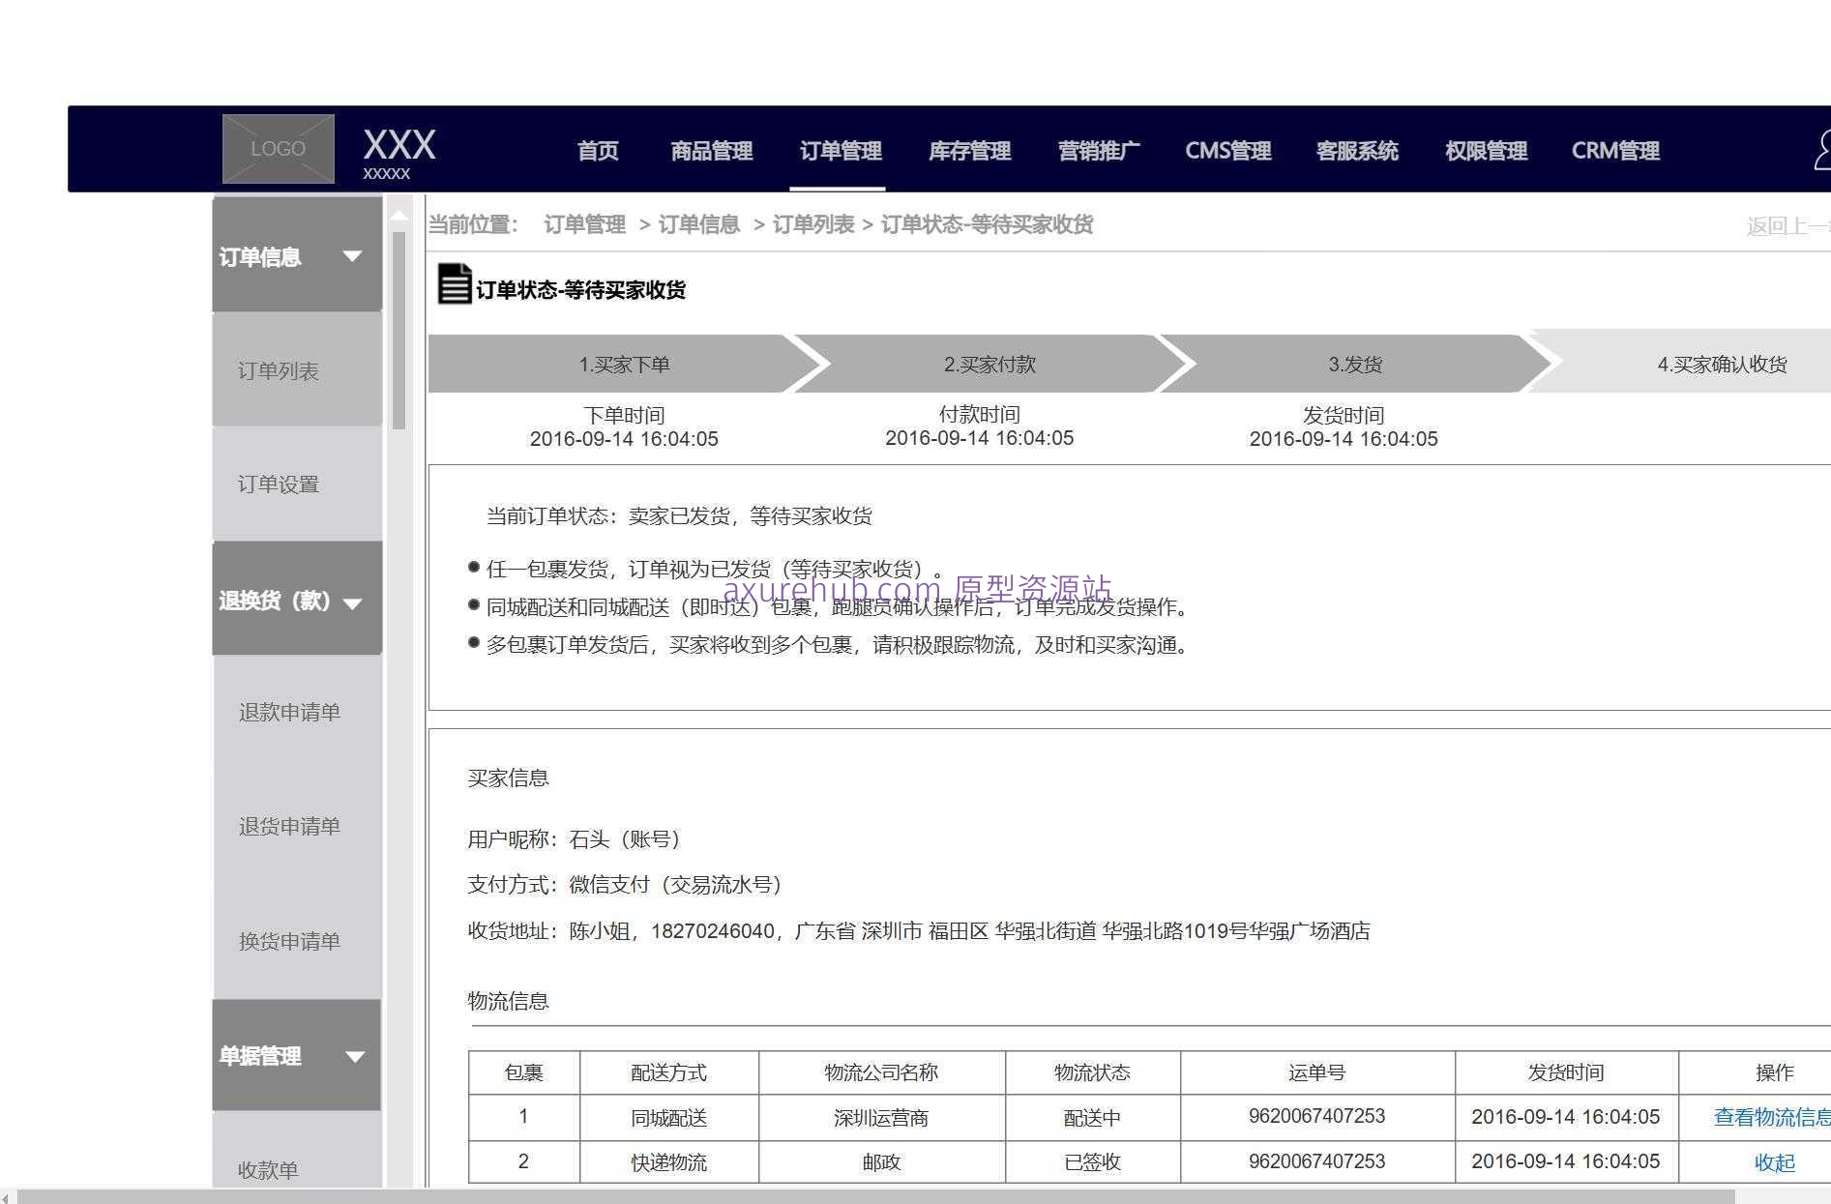Switch to 库存管理 in the top navigation
1831x1204 pixels.
969,150
